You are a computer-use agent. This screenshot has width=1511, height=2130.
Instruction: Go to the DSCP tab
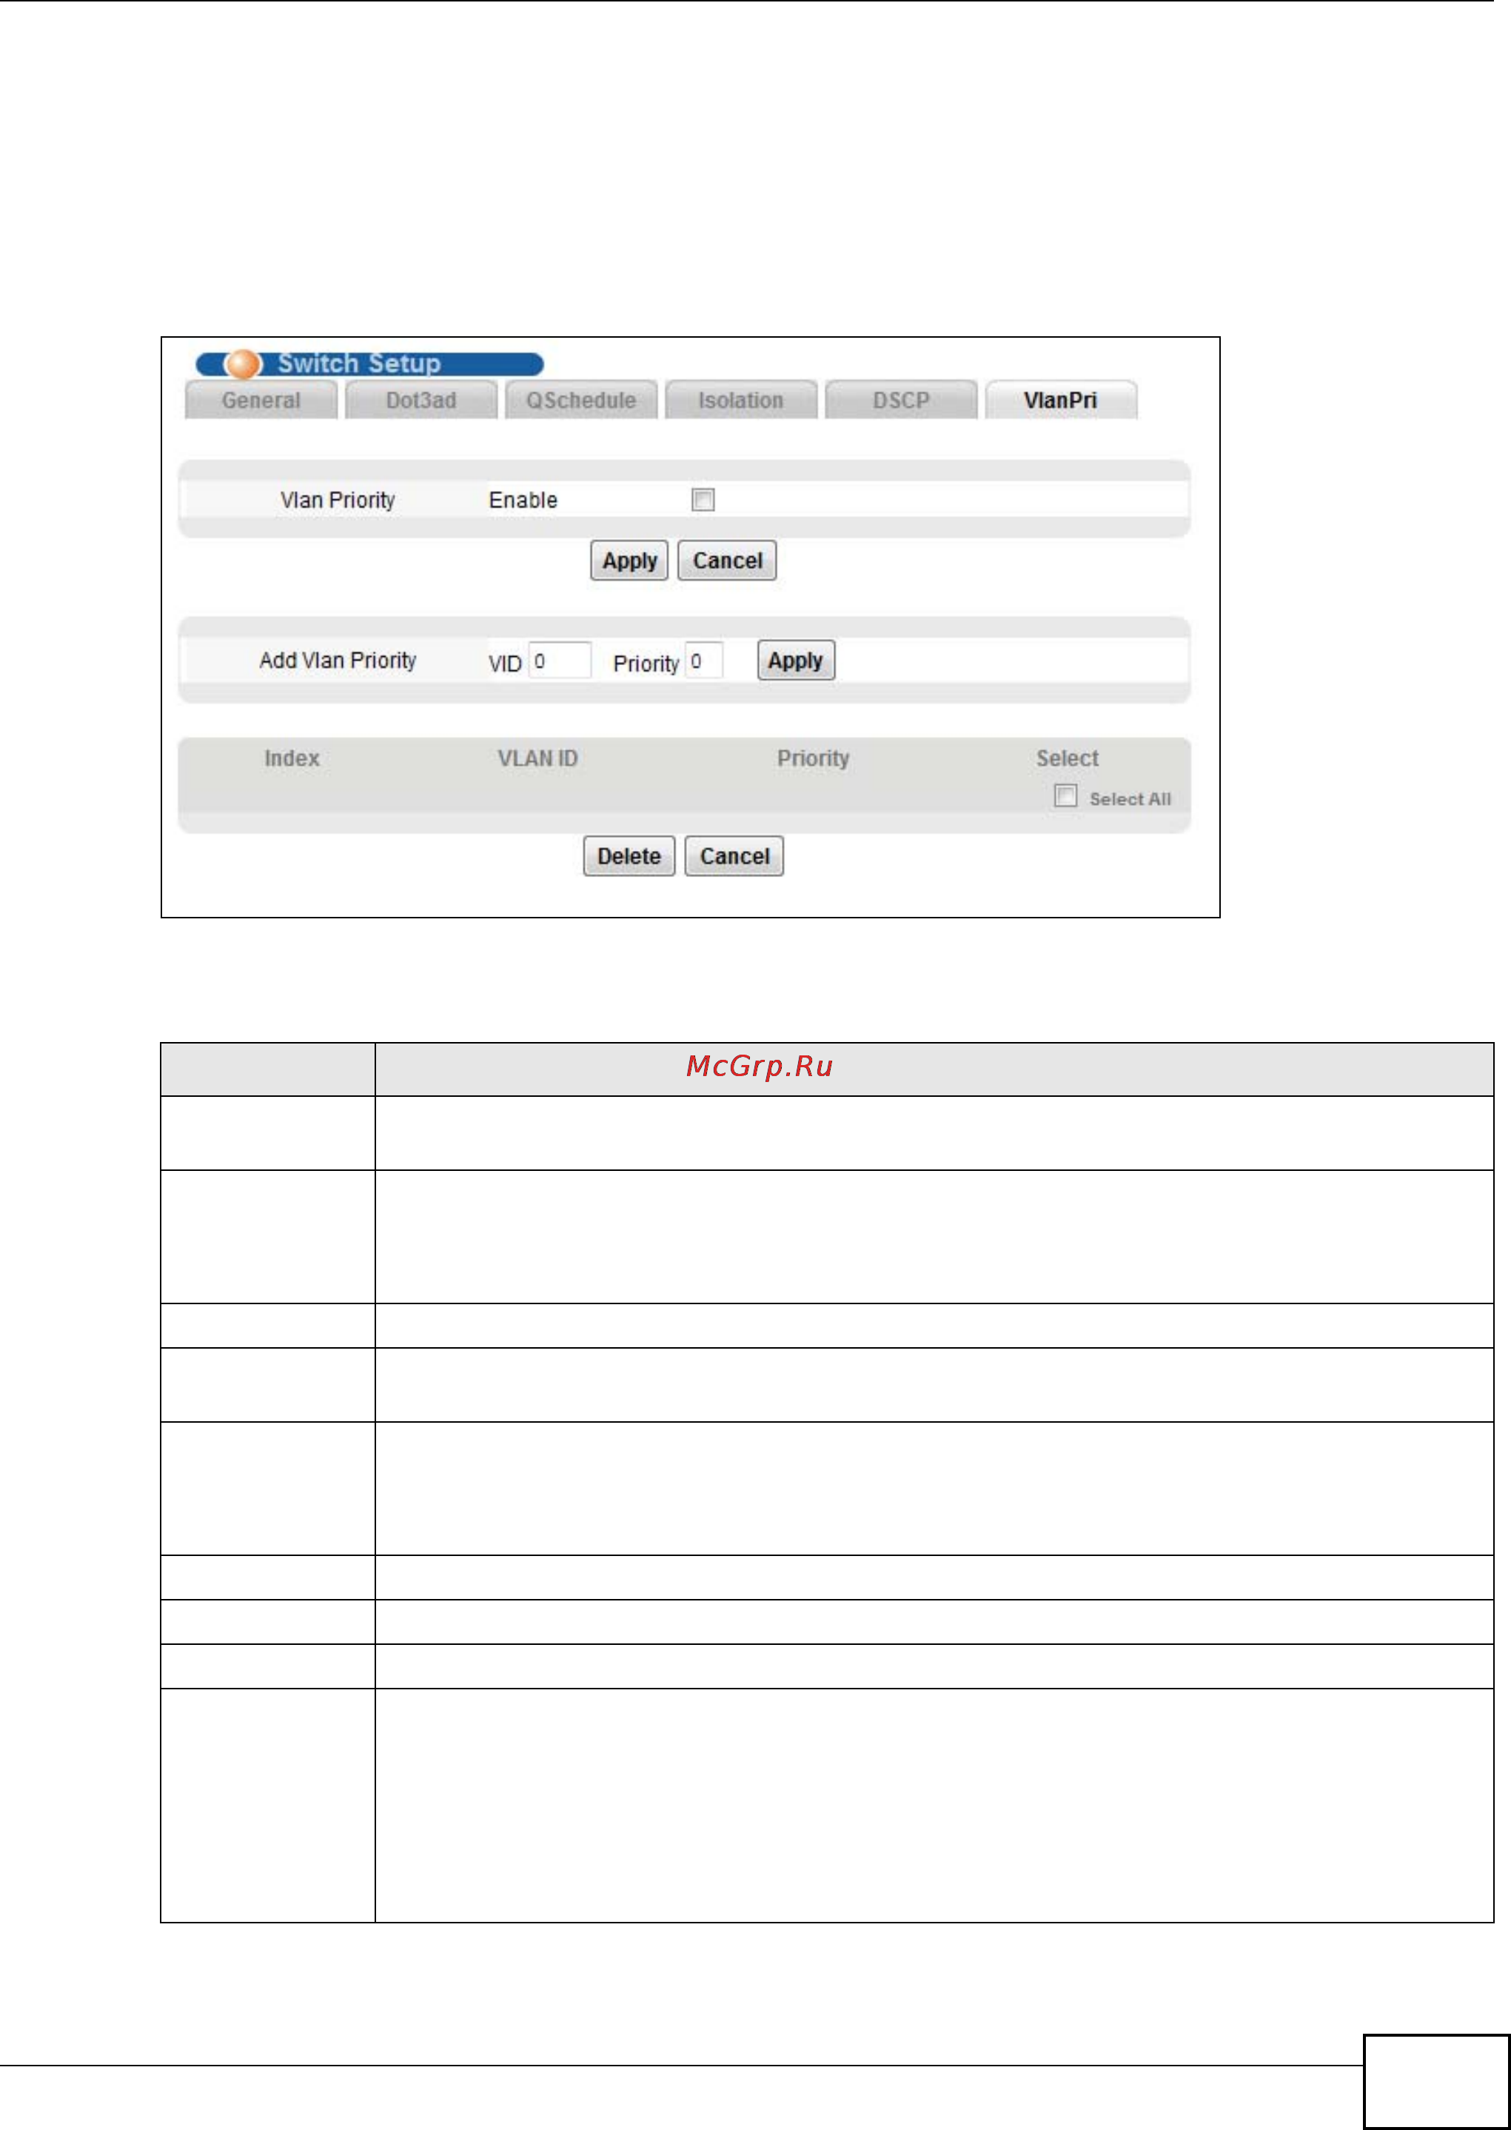(x=901, y=400)
